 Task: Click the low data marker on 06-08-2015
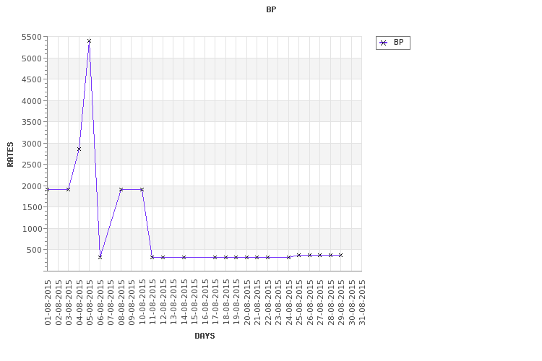[x=100, y=257]
